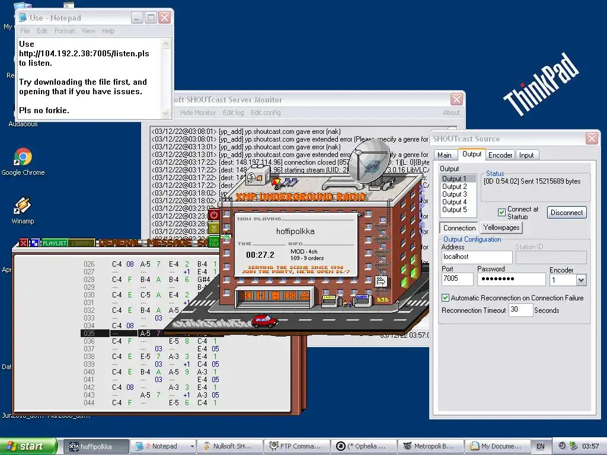Viewport: 607px width, 455px height.
Task: Click the Reconnection Timeout field showing 30
Action: pos(520,310)
